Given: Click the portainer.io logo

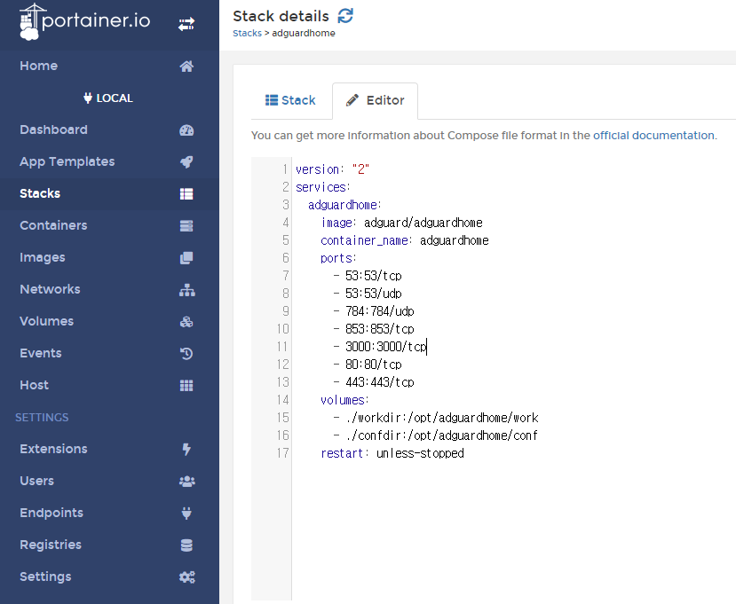Looking at the screenshot, I should (85, 21).
